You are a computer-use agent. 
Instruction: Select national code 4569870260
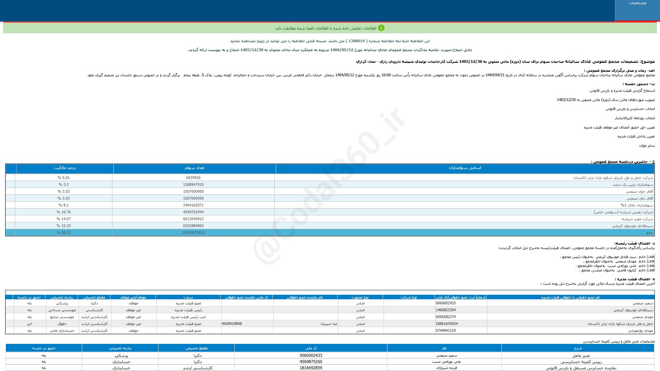tap(311, 362)
